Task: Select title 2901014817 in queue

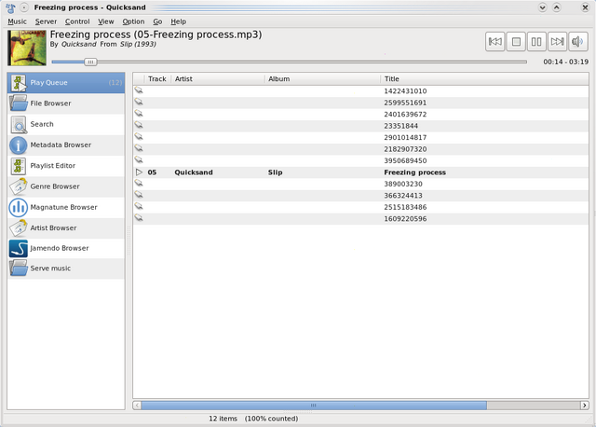Action: 405,137
